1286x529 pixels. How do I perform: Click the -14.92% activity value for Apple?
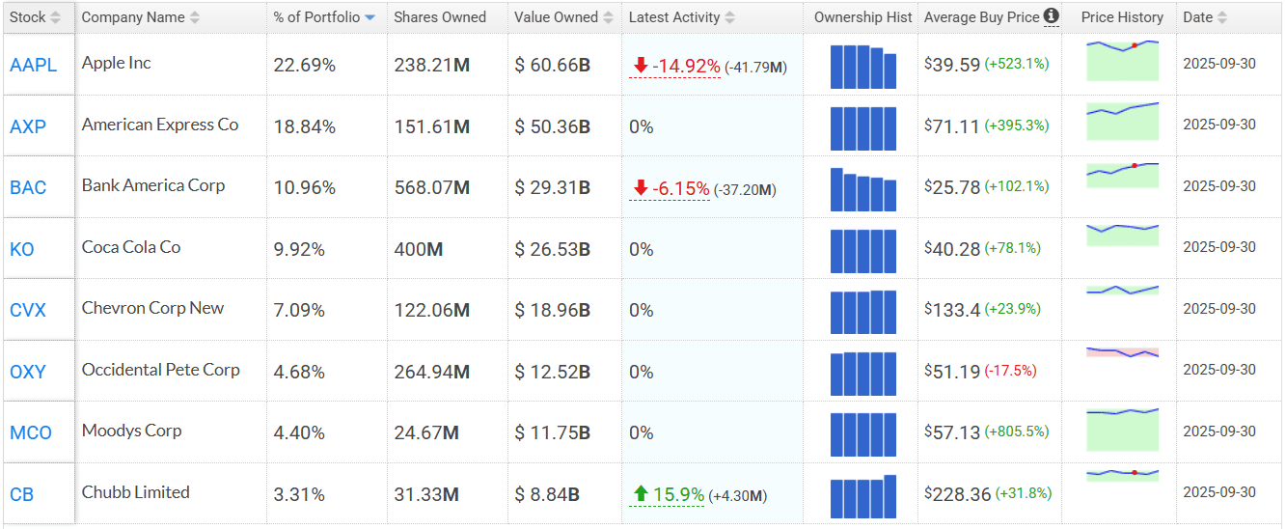[686, 66]
